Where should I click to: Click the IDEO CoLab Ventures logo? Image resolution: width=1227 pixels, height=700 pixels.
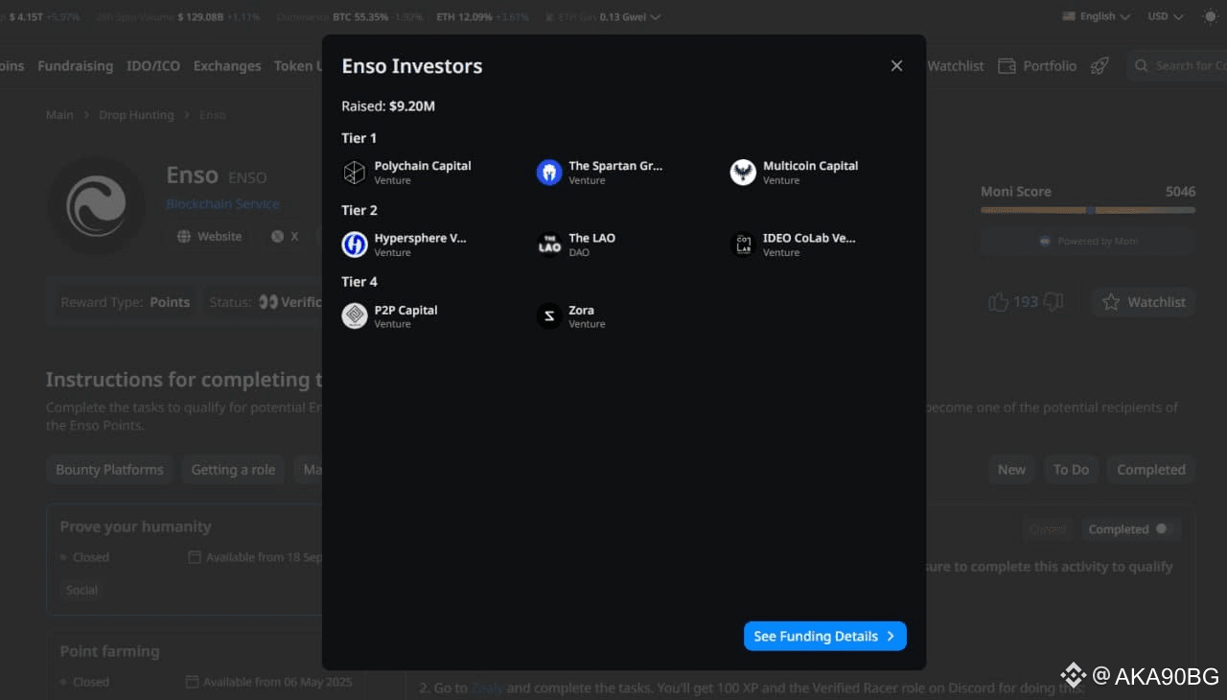[x=743, y=245]
